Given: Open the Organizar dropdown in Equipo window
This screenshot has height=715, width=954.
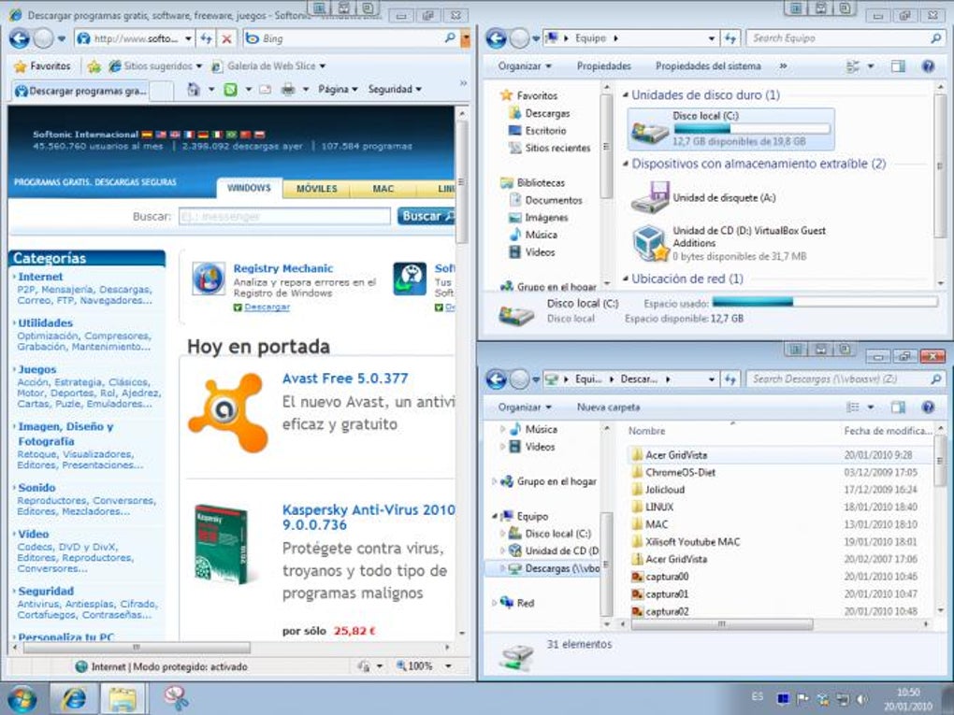Looking at the screenshot, I should coord(525,66).
